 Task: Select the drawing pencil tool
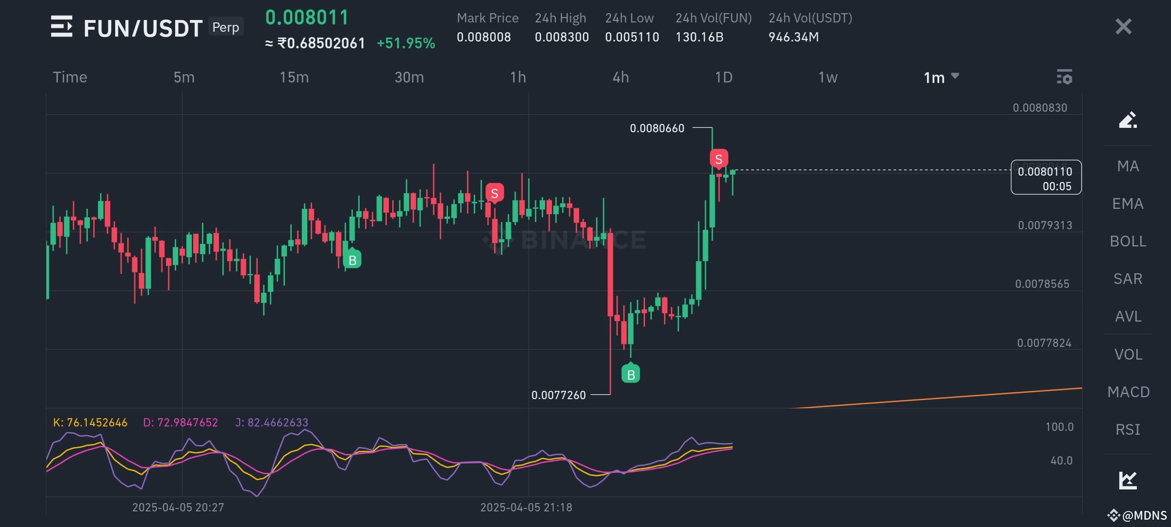point(1128,120)
